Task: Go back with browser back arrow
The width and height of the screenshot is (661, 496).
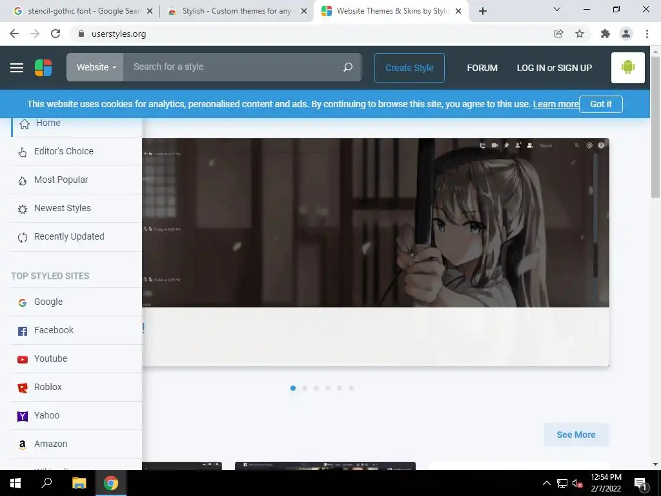Action: coord(14,34)
